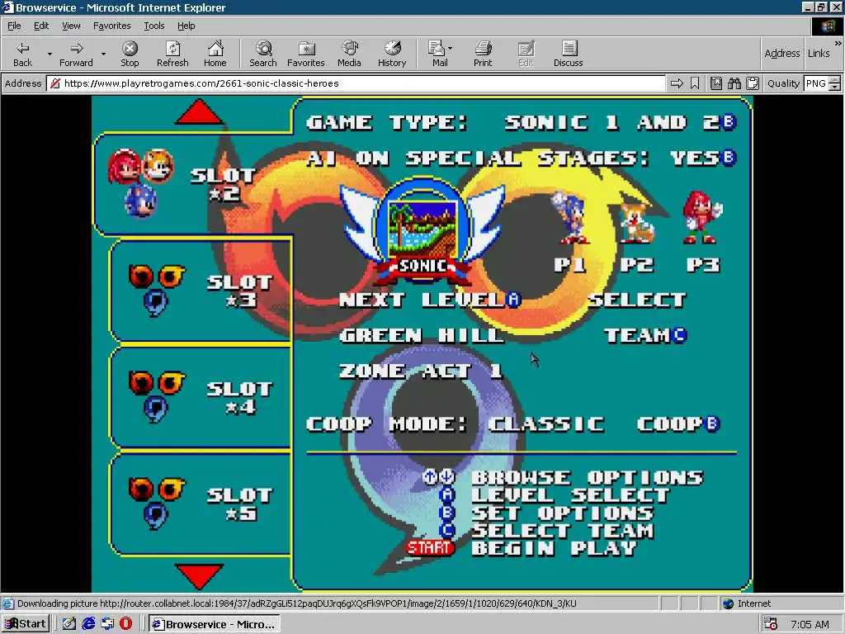The image size is (845, 634).
Task: Click the Links toolbar label
Action: coord(818,53)
